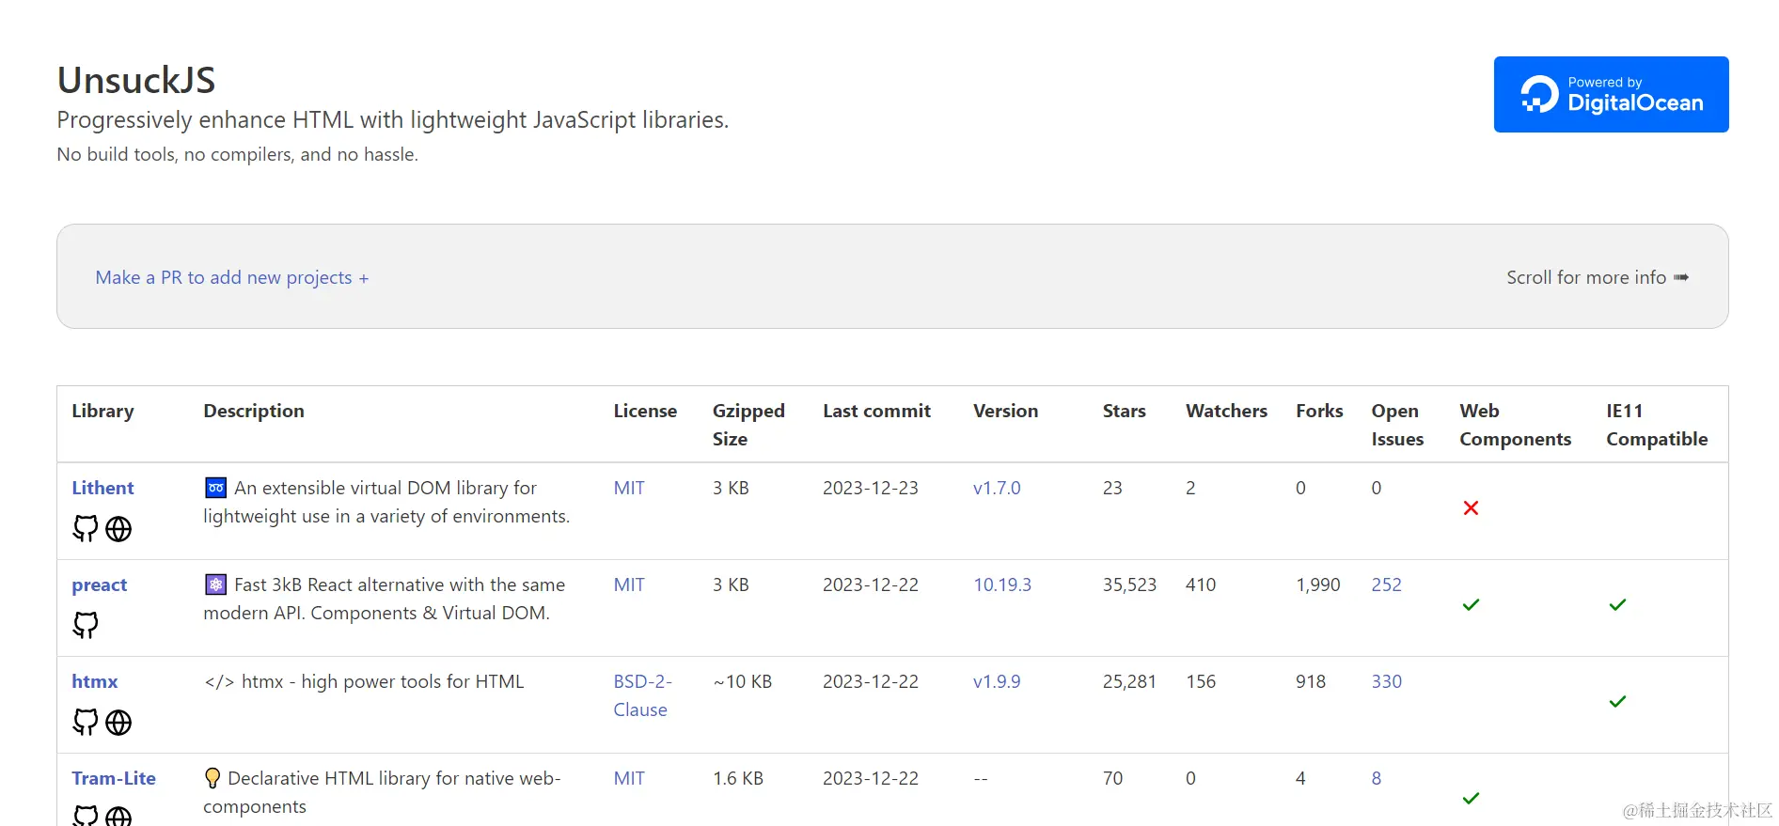Click htmx's IE11 Compatible green checkmark
This screenshot has width=1779, height=826.
(x=1617, y=702)
